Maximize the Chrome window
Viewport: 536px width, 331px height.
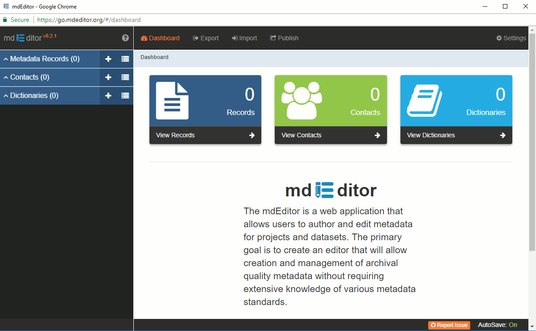click(505, 7)
